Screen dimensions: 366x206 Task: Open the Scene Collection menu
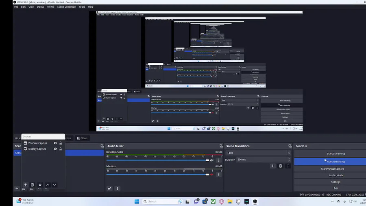pyautogui.click(x=67, y=7)
